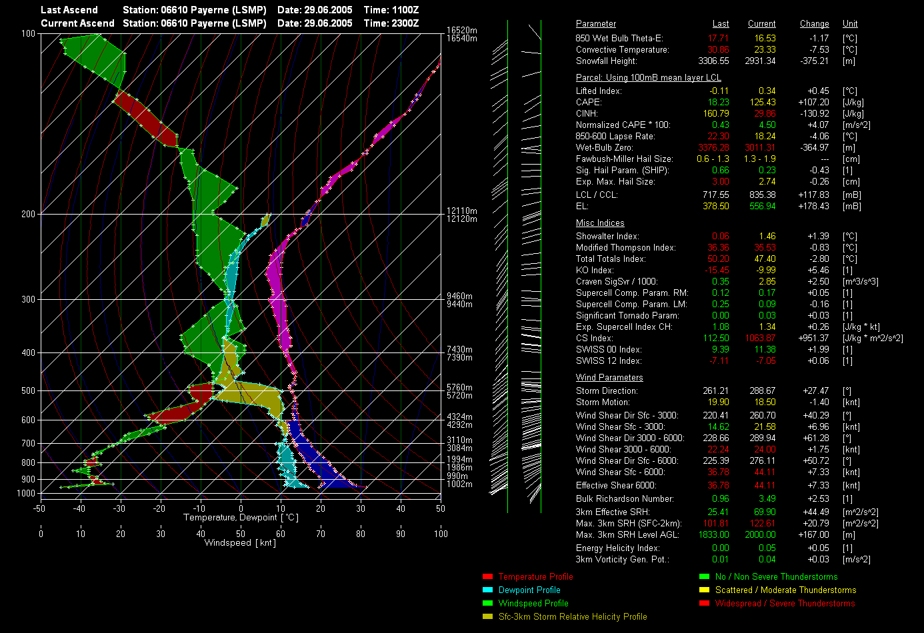This screenshot has height=633, width=924.
Task: Click the cyan Dewpoint Profile legend swatch
Action: click(487, 590)
